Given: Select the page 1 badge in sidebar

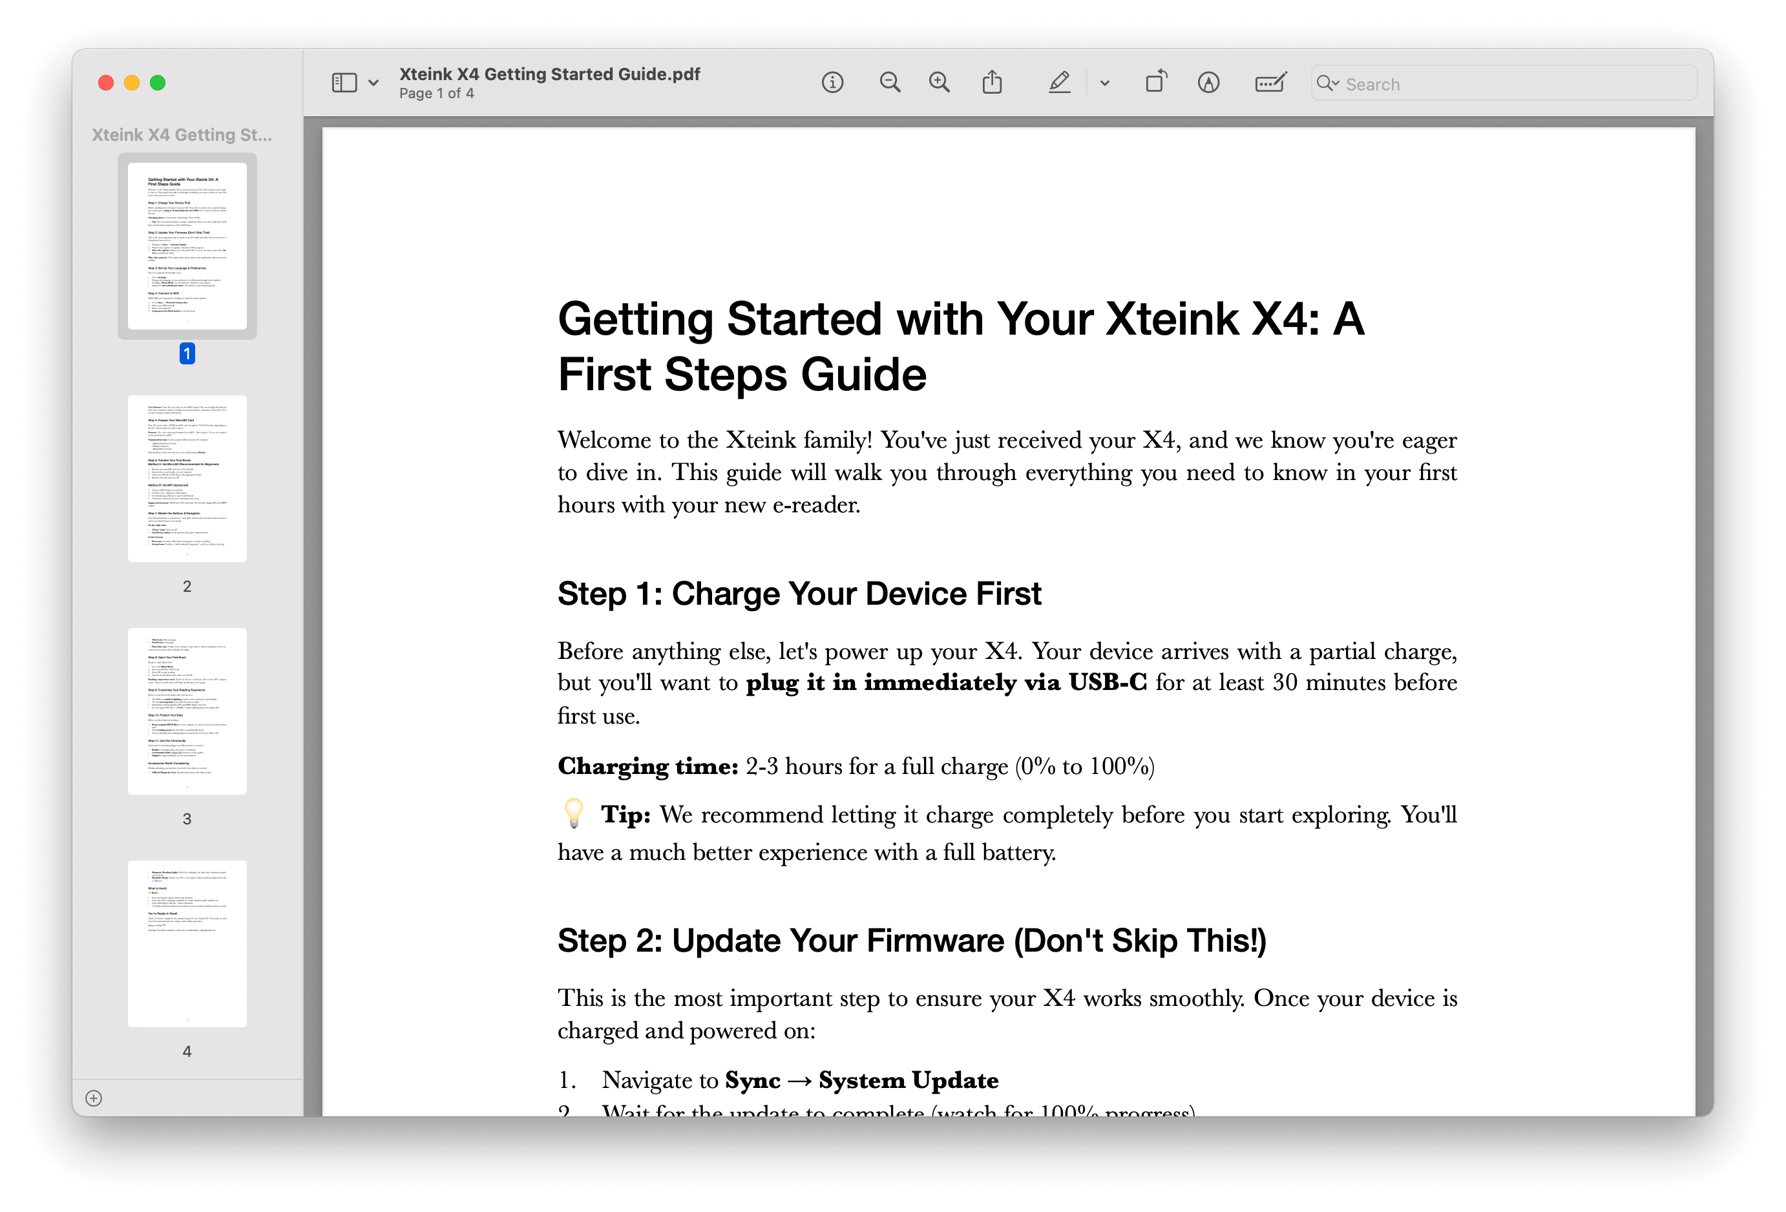Looking at the screenshot, I should point(186,353).
